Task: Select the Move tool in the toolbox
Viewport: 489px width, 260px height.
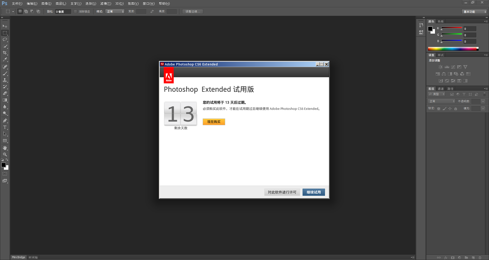Action: point(5,26)
